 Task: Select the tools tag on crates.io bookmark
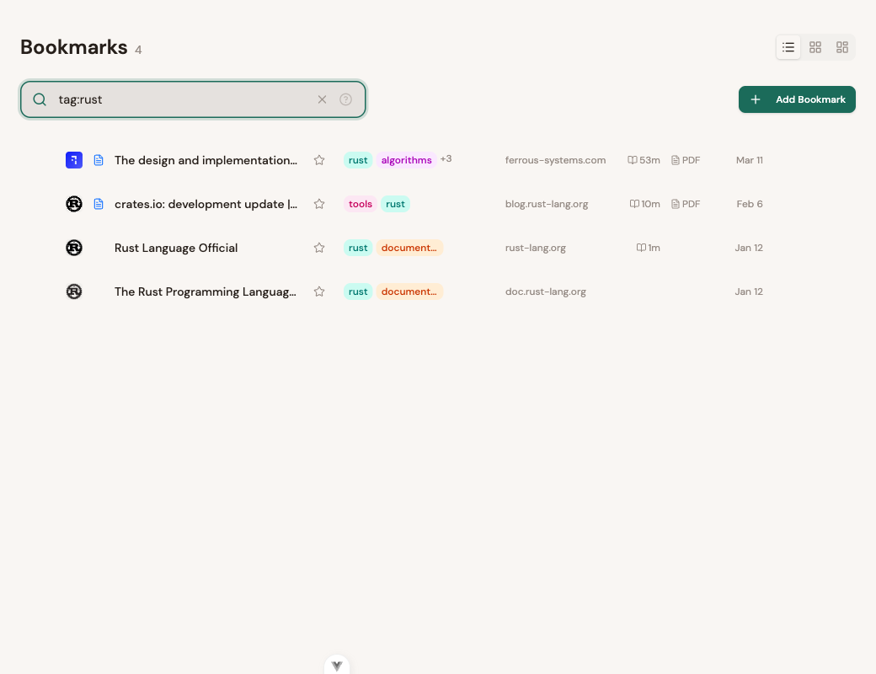[361, 204]
